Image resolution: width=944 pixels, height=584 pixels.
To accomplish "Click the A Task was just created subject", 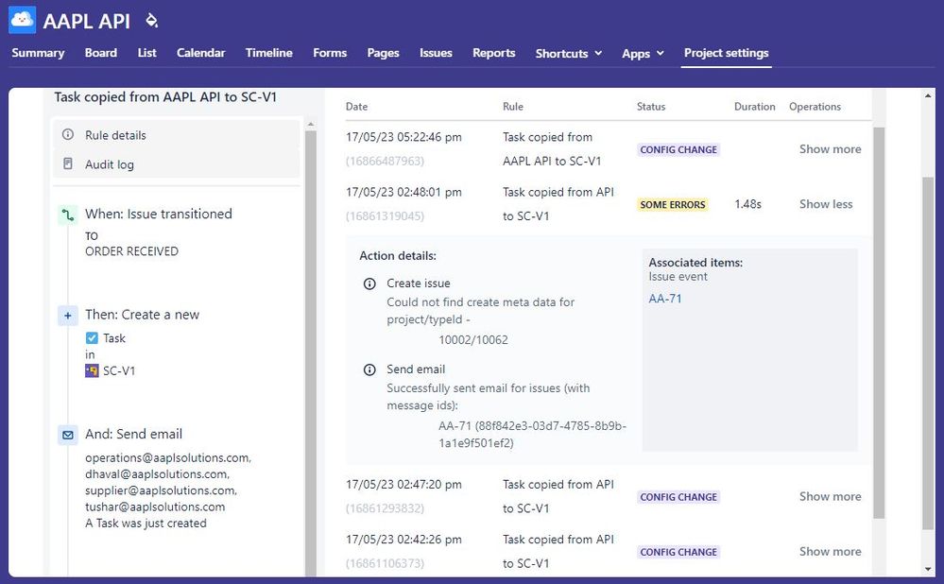I will coord(146,524).
